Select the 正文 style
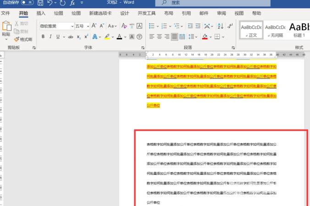Viewport: 310px width, 206px height. click(252, 30)
